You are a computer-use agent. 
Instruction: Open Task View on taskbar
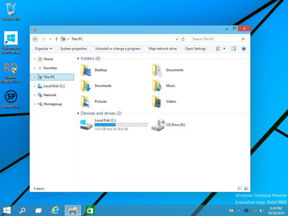click(39, 210)
